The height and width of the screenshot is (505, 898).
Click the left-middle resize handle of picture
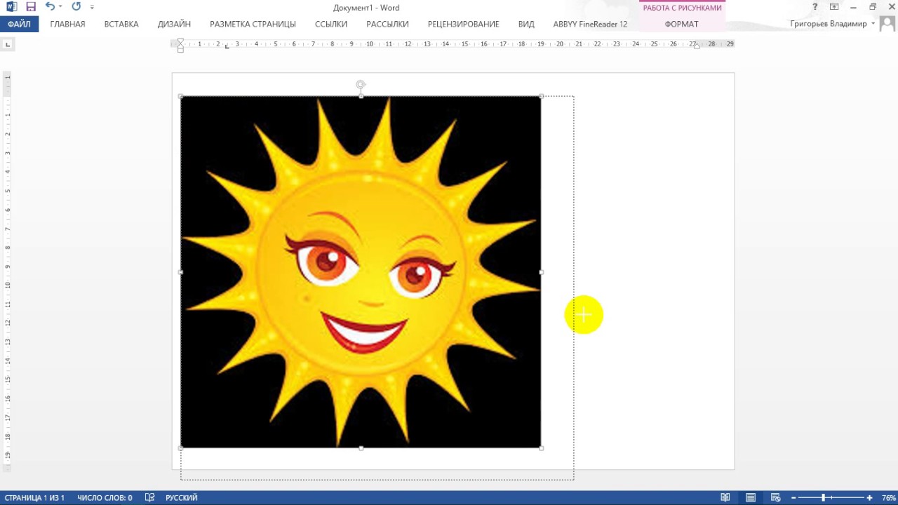[x=181, y=271]
